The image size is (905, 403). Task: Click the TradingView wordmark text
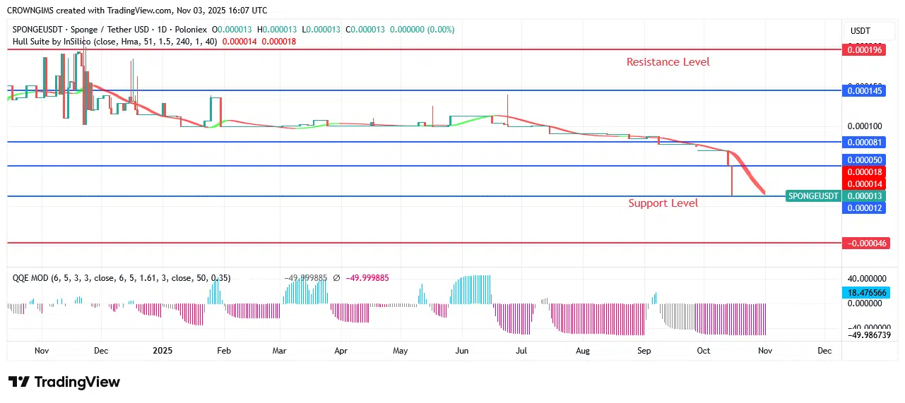point(78,382)
